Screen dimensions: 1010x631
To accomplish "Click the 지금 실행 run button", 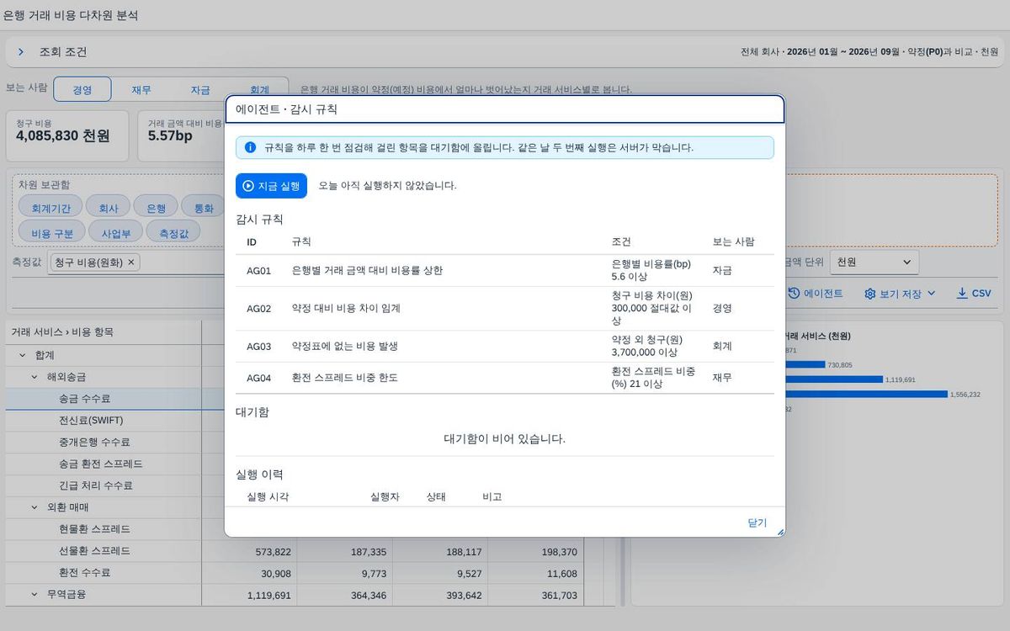I will pyautogui.click(x=271, y=186).
